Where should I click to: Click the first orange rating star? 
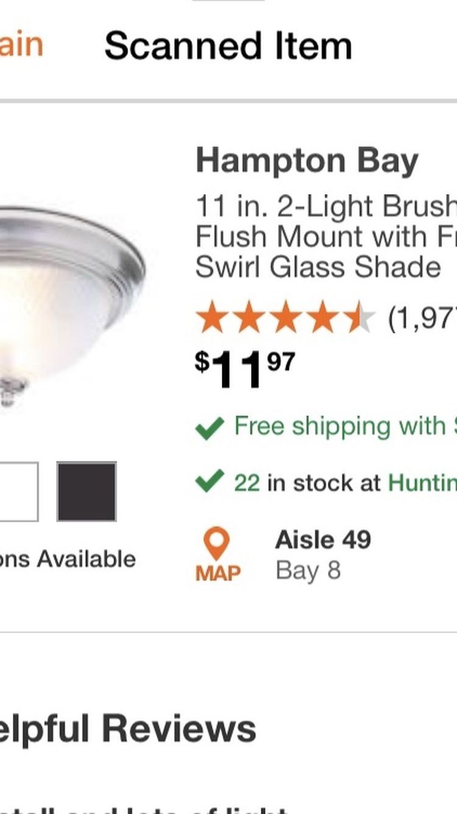click(212, 319)
